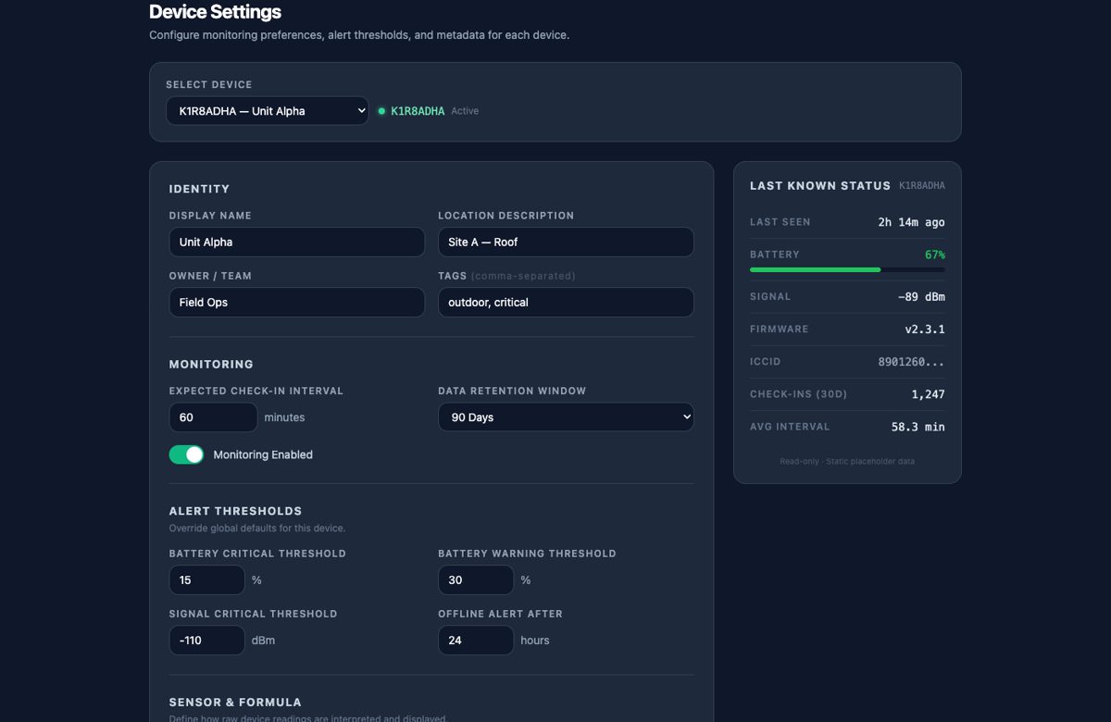Click the ICCID value 8901260...

coord(911,362)
